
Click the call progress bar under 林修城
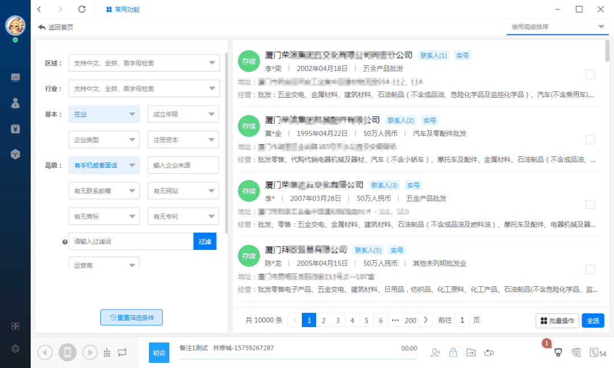(x=298, y=358)
